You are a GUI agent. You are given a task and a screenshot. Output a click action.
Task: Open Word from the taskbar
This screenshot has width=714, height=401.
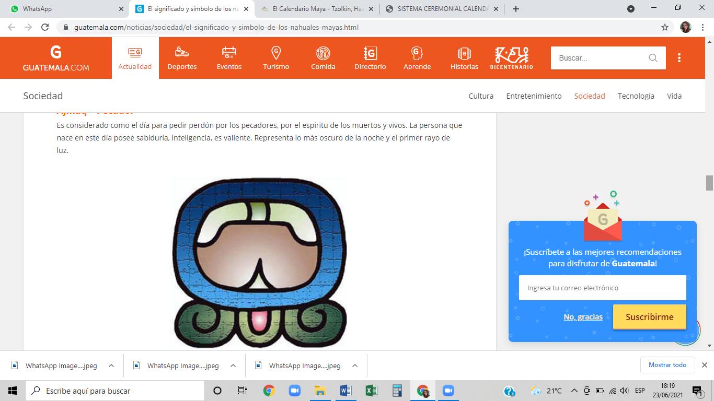[346, 391]
